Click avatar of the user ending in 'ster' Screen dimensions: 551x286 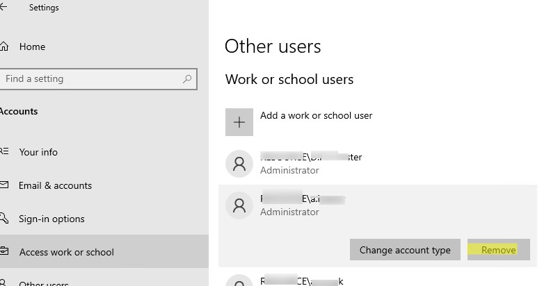pyautogui.click(x=239, y=164)
